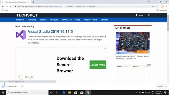Image resolution: width=169 pixels, height=95 pixels.
Task: Click the Learn More ad button
Action: click(x=98, y=65)
